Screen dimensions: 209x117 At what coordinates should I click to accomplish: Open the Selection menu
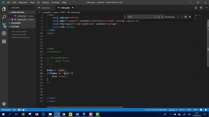point(23,2)
